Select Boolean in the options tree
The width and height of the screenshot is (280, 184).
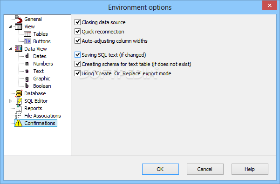tap(42, 86)
